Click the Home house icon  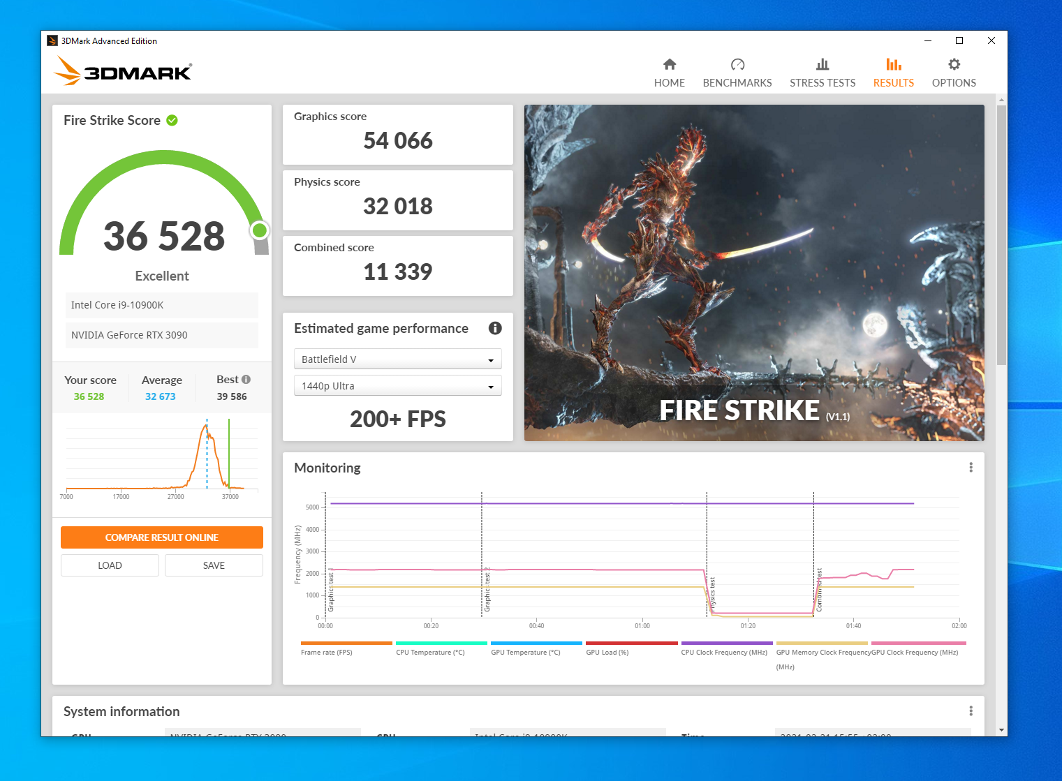[x=670, y=64]
